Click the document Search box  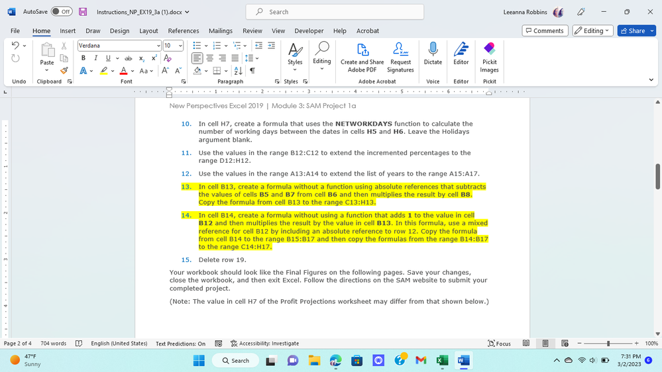[x=335, y=12]
